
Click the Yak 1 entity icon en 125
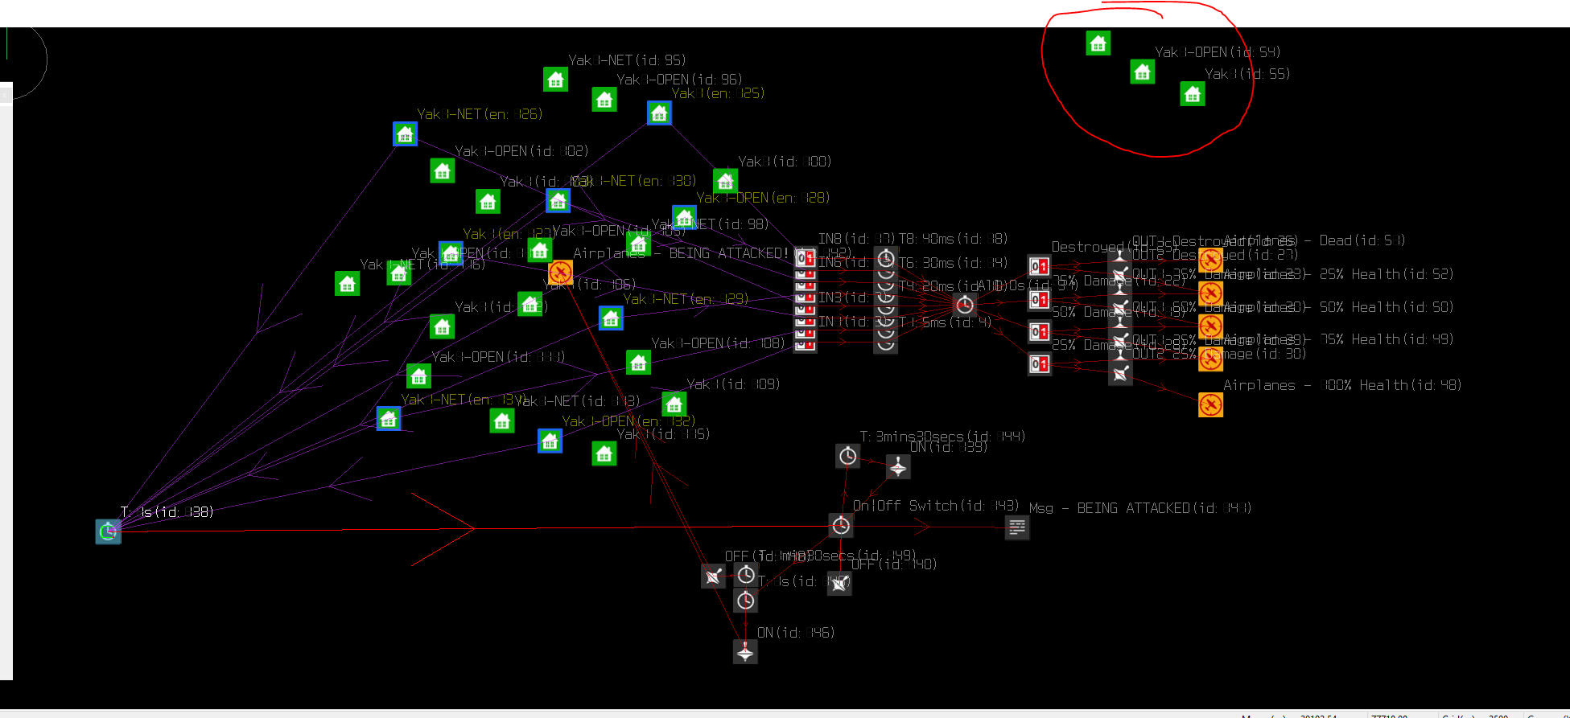[x=659, y=113]
